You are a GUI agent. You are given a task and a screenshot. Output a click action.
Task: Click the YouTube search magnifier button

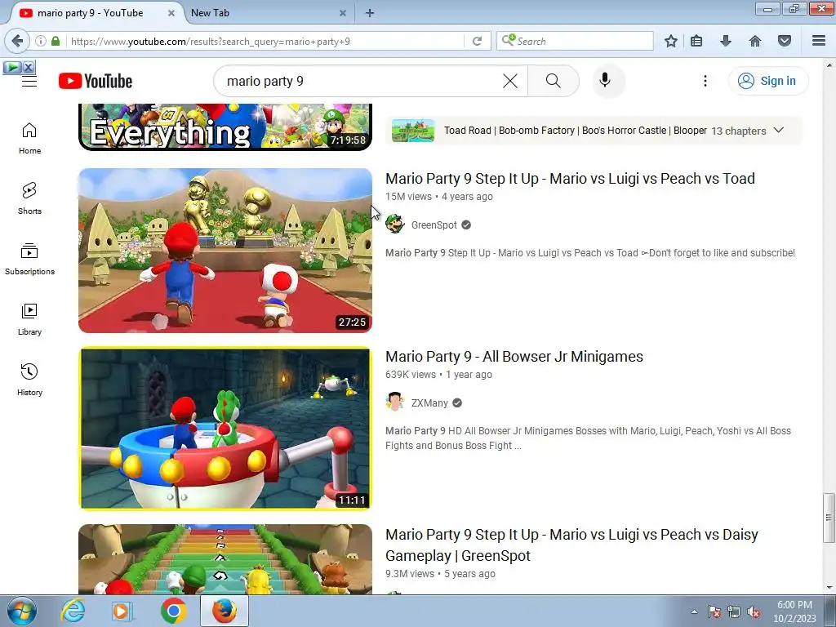554,81
